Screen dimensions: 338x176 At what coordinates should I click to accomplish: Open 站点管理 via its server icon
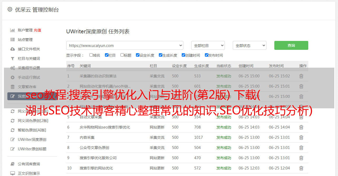12,40
